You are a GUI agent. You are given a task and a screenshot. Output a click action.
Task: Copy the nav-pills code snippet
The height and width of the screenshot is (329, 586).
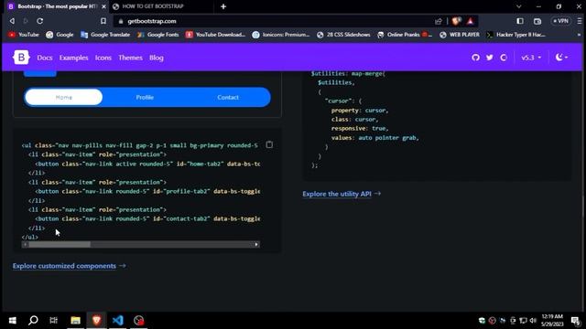[x=269, y=144]
